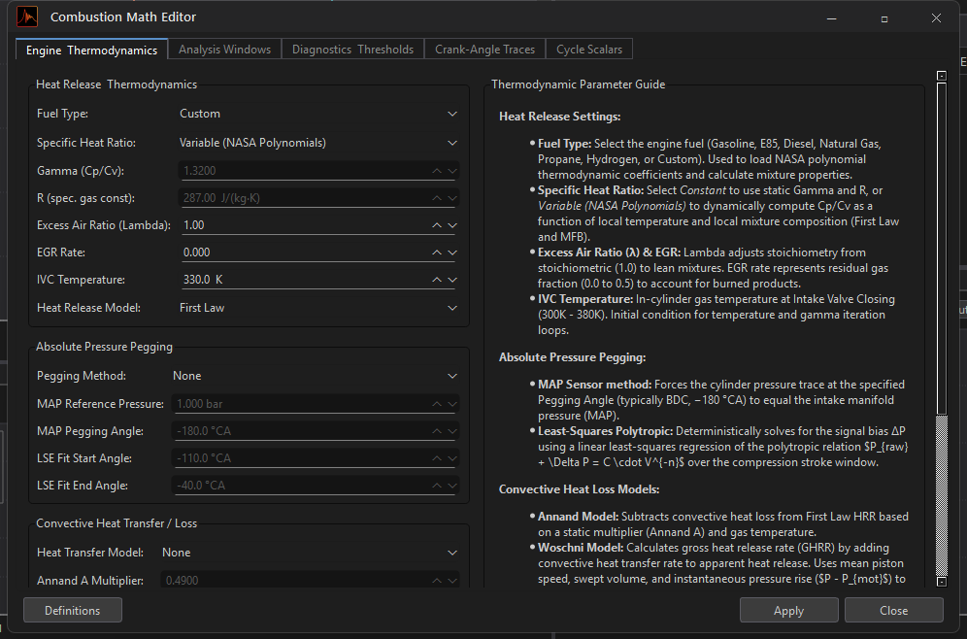The height and width of the screenshot is (639, 967).
Task: Click the Apply button
Action: [788, 611]
